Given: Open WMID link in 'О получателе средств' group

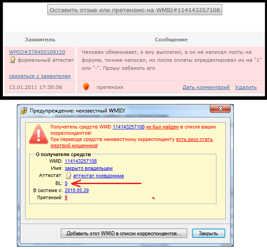Looking at the screenshot, I should [81, 161].
